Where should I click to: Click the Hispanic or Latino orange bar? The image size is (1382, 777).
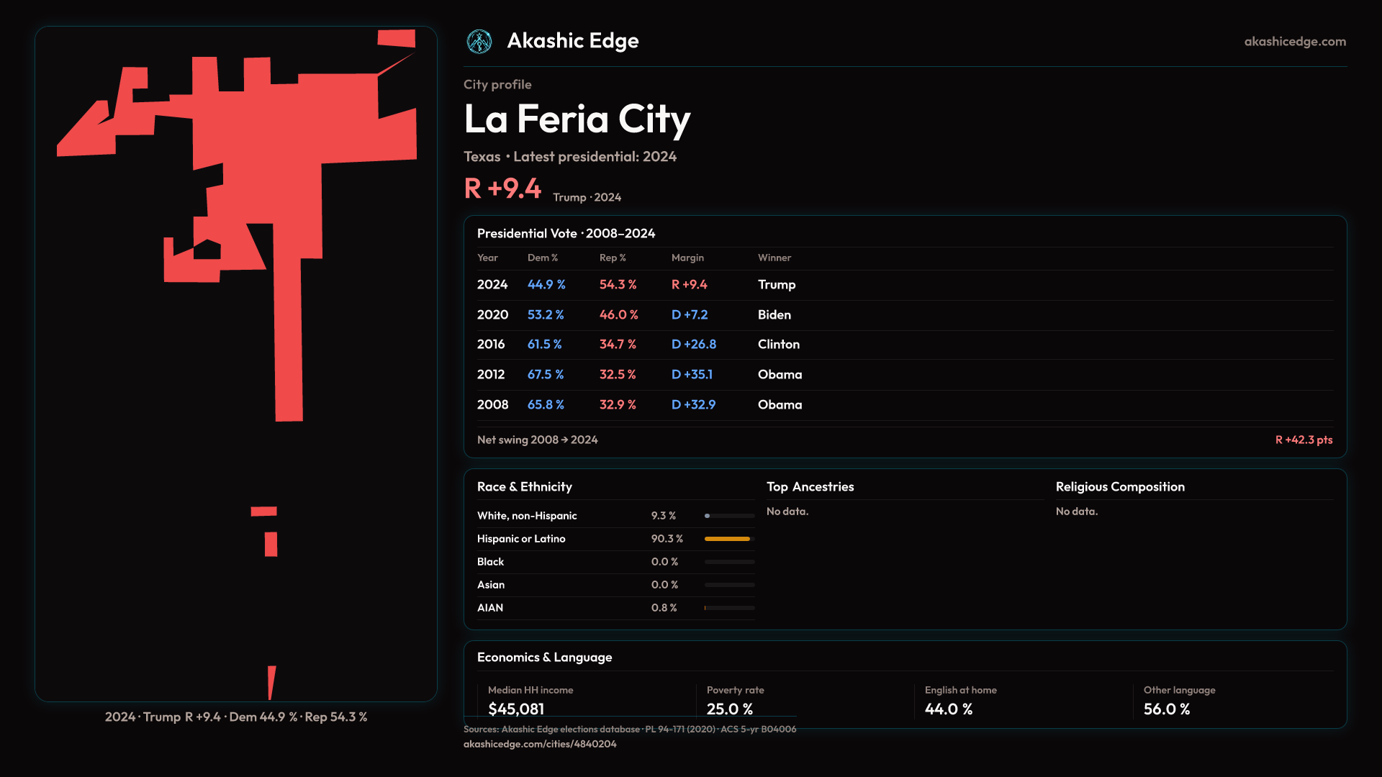click(727, 539)
